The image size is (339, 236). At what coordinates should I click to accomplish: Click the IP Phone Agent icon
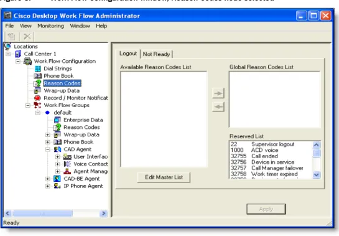57,186
